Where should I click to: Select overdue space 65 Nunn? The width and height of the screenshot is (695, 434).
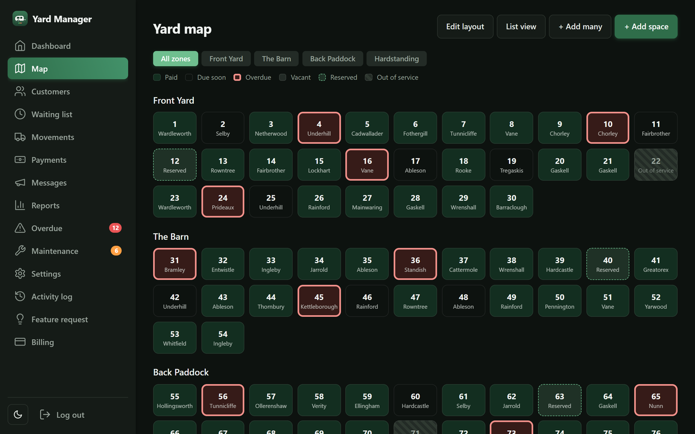coord(656,400)
